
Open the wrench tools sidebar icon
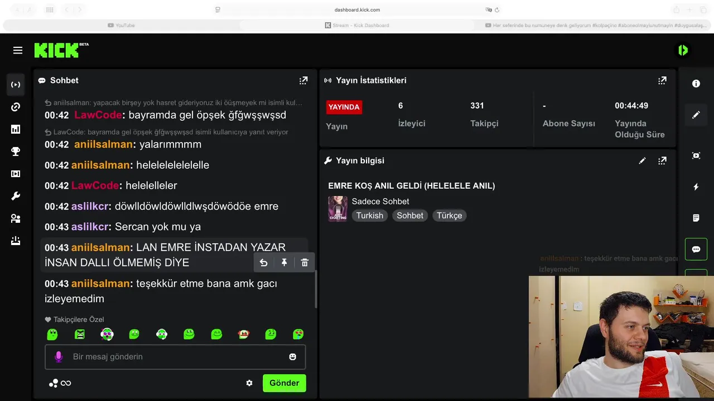(16, 196)
